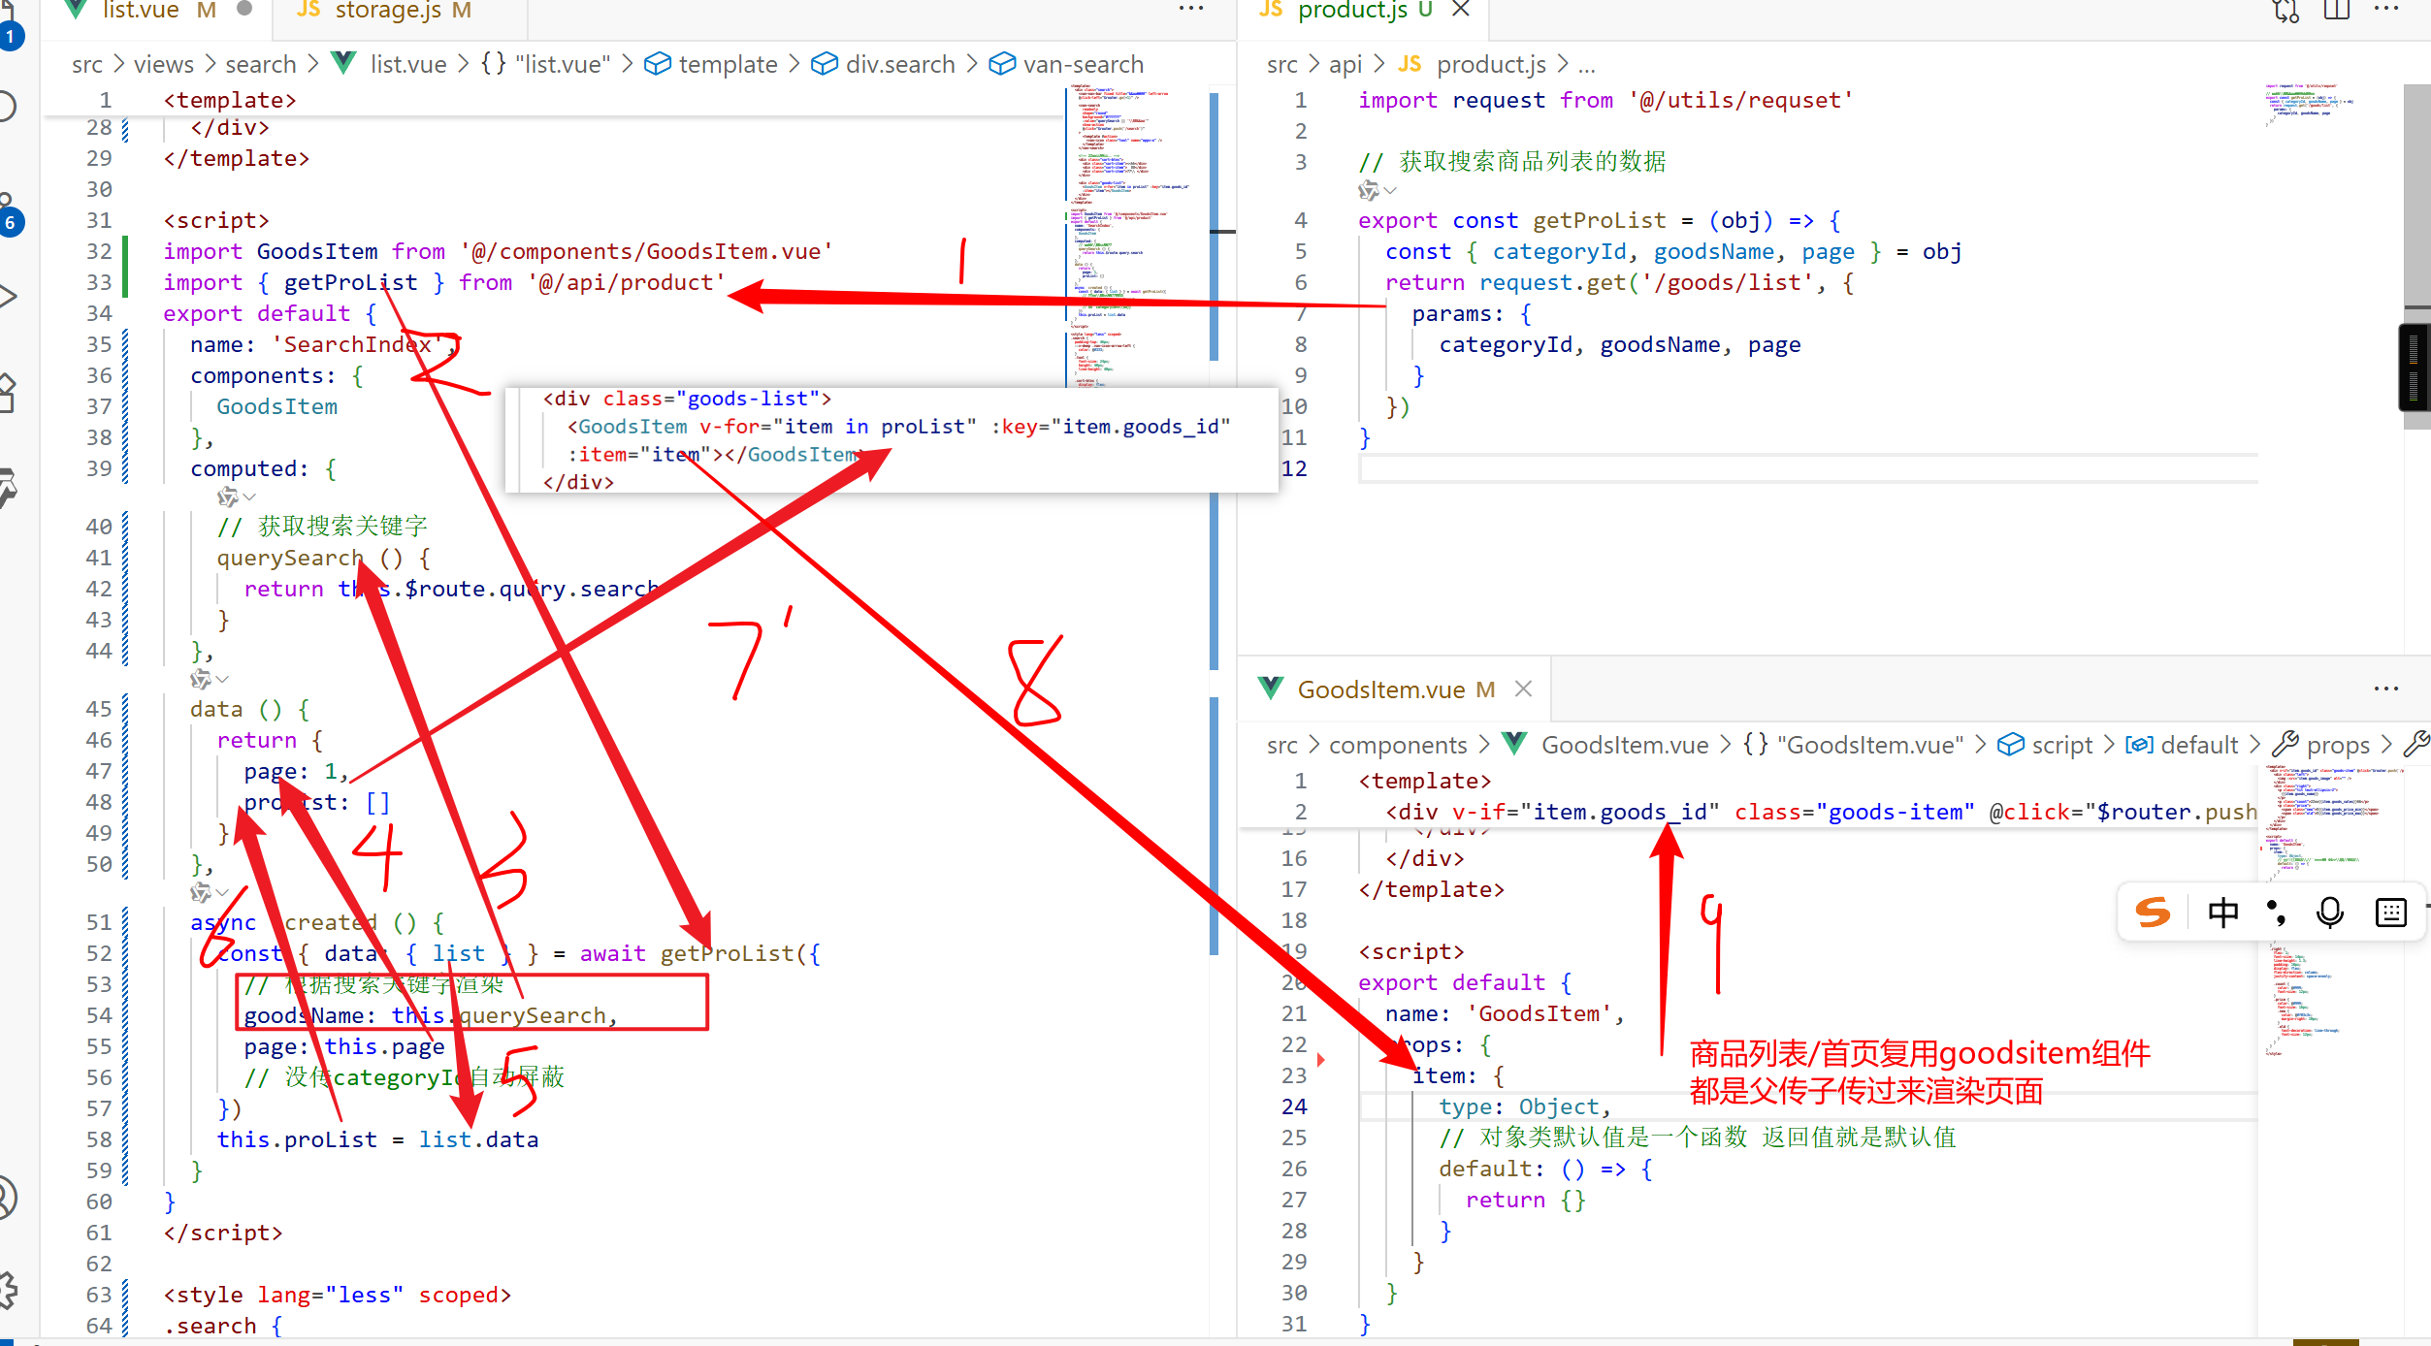Screen dimensions: 2431x1346
Task: Click 'van-search' breadcrumb in list.vue
Action: click(1083, 64)
